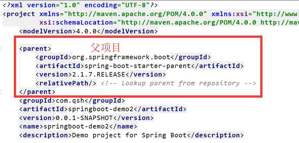Click the schemaLocation URL value
Screen dimensions: 299x143
point(208,22)
